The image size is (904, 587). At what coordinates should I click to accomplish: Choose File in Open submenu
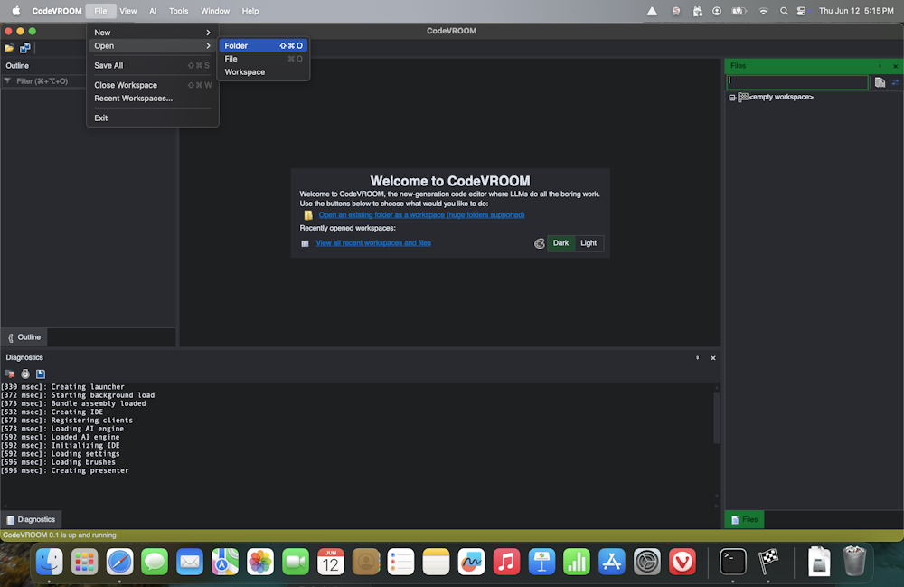click(x=263, y=59)
